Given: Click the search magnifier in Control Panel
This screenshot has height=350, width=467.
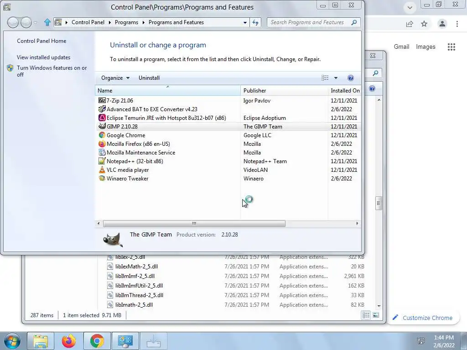Looking at the screenshot, I should [354, 22].
